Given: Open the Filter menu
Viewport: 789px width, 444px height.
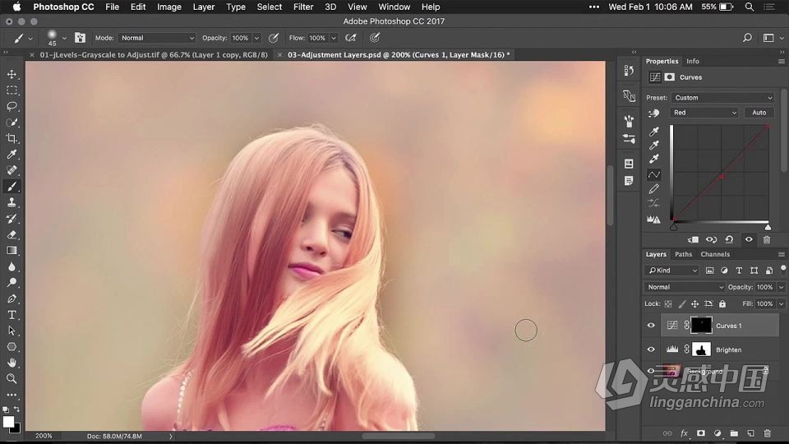Looking at the screenshot, I should point(303,7).
